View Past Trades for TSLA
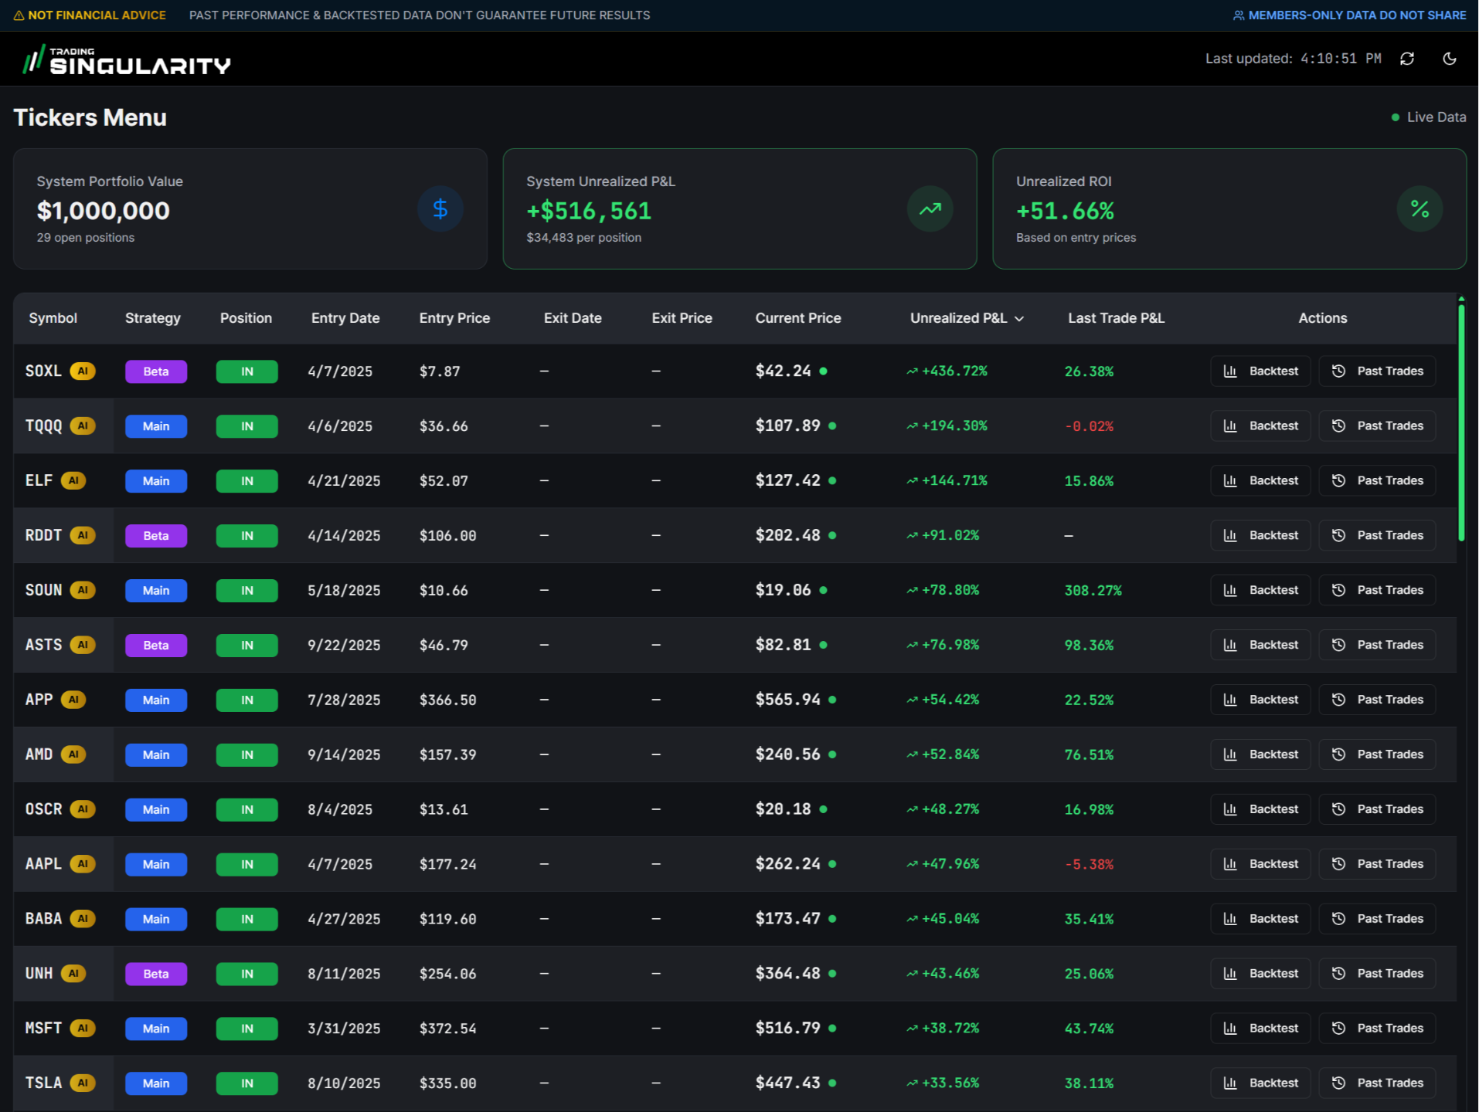 click(x=1377, y=1083)
